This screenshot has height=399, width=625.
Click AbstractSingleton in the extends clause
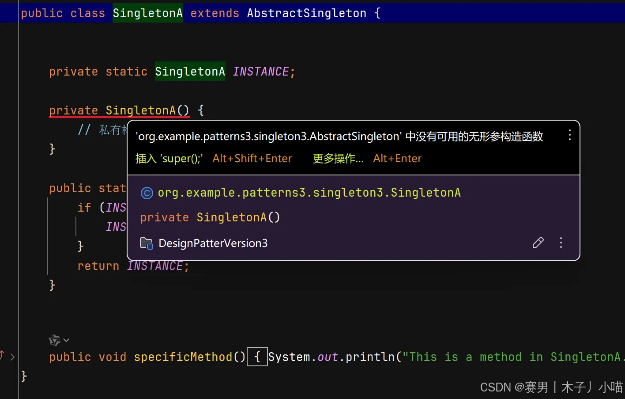tap(307, 13)
